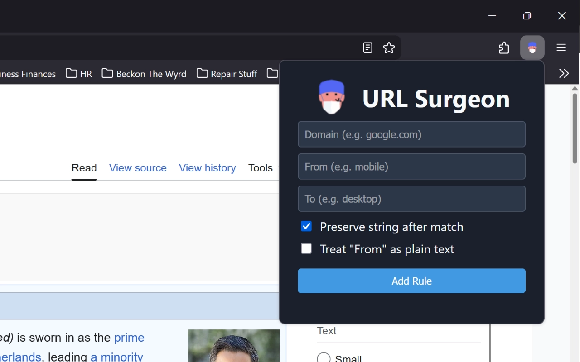Click the save-to-account icon in the toolbar
Viewport: 580px width, 362px height.
click(503, 48)
